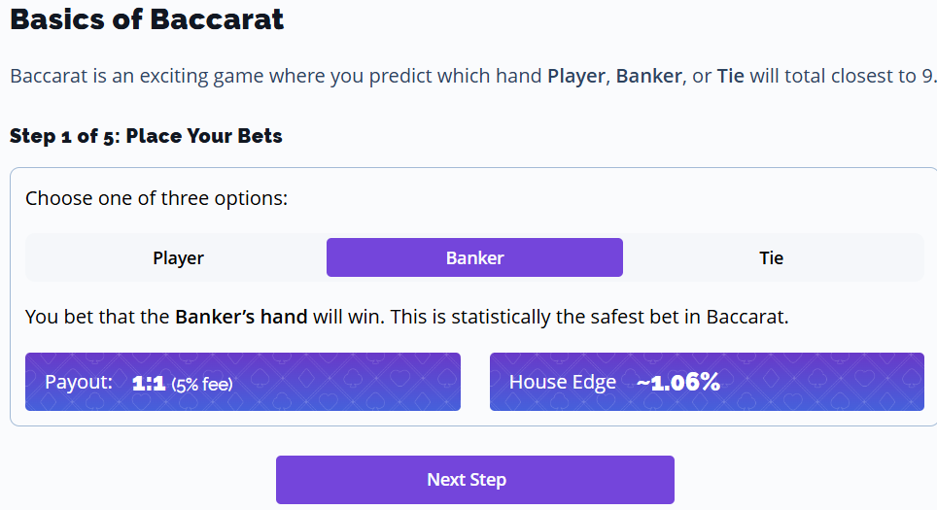Click the "Step 1 of 5" heading
This screenshot has height=510, width=937.
coord(146,135)
